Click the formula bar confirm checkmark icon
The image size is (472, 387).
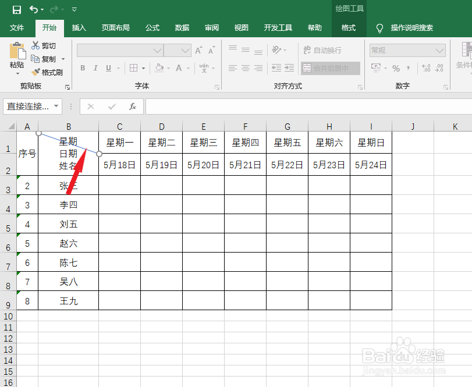[x=112, y=106]
